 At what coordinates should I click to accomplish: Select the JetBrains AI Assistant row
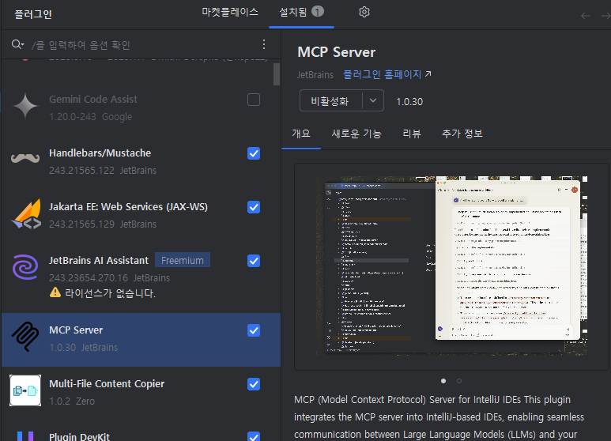[141, 277]
